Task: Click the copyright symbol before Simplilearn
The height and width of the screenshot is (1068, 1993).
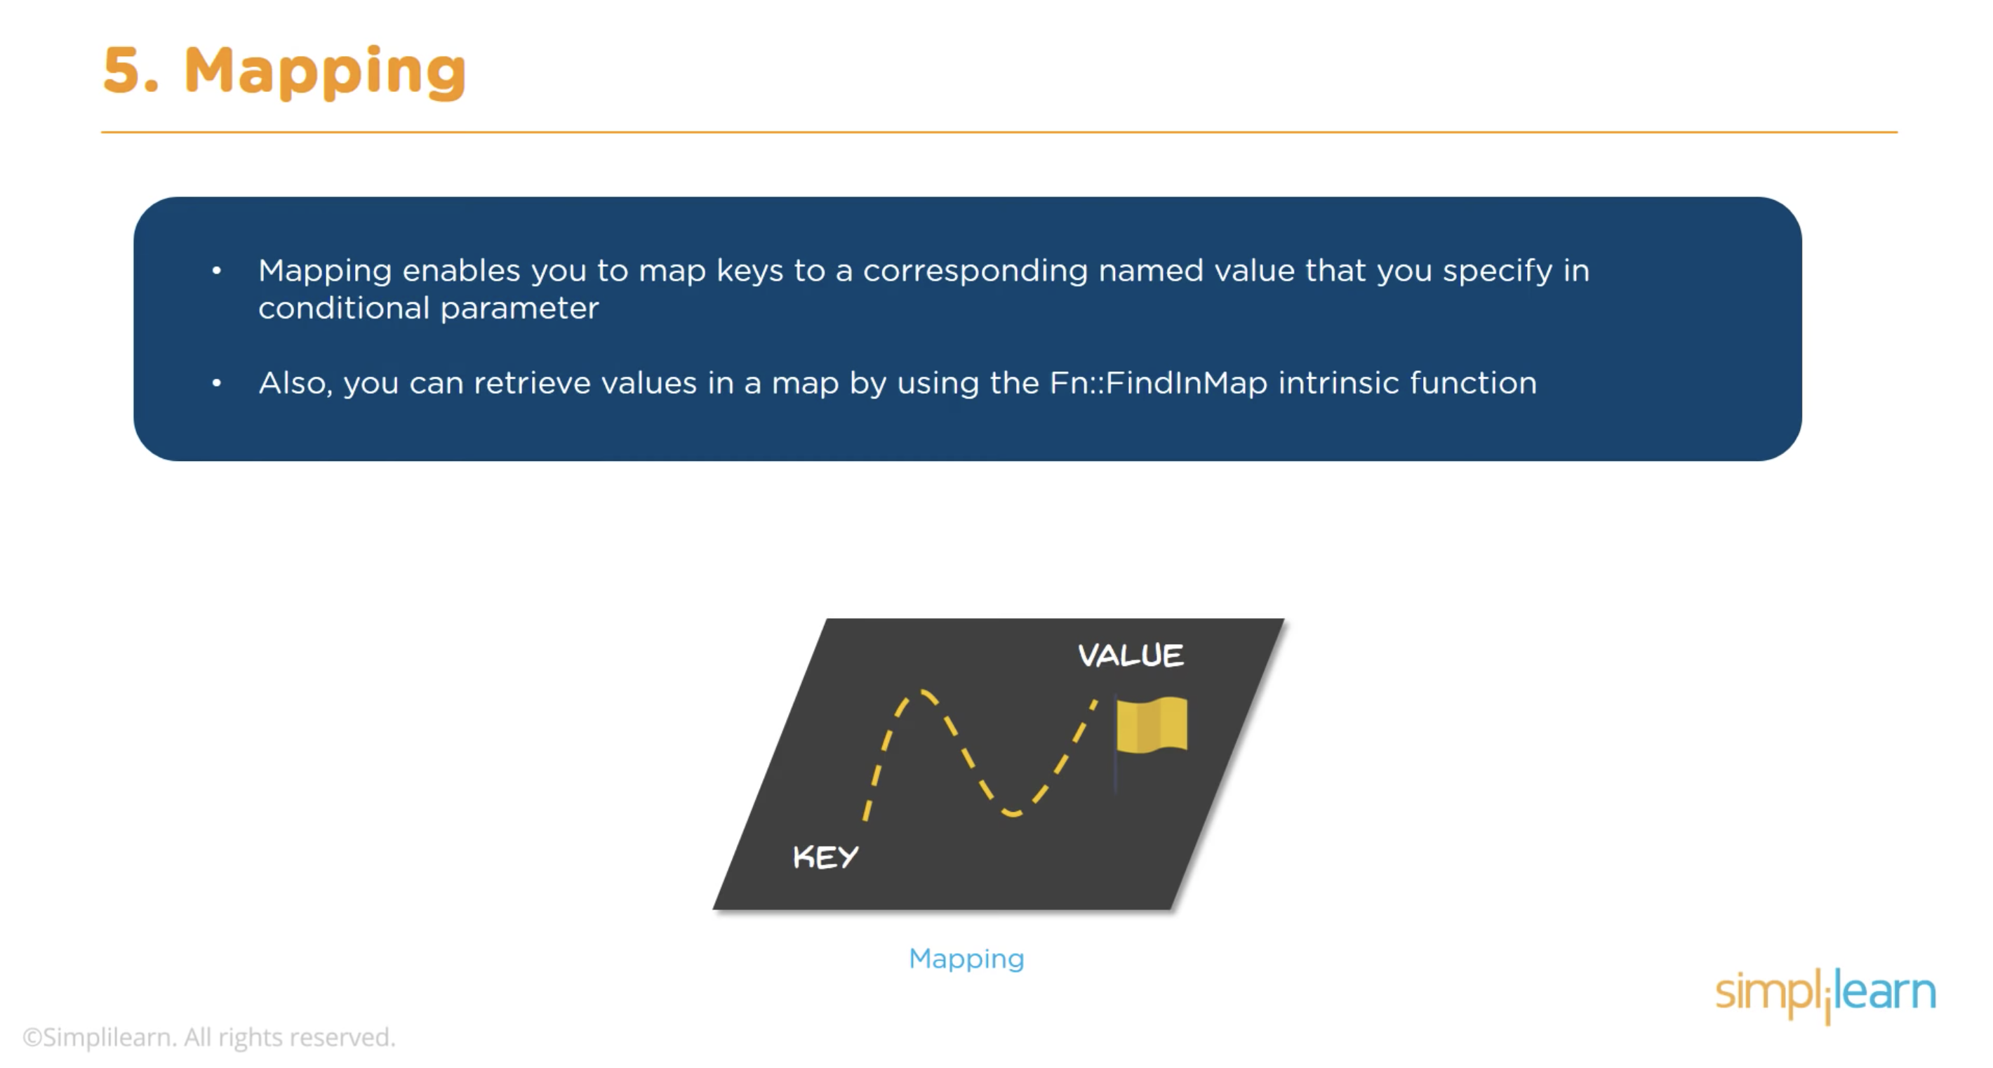Action: (32, 1037)
